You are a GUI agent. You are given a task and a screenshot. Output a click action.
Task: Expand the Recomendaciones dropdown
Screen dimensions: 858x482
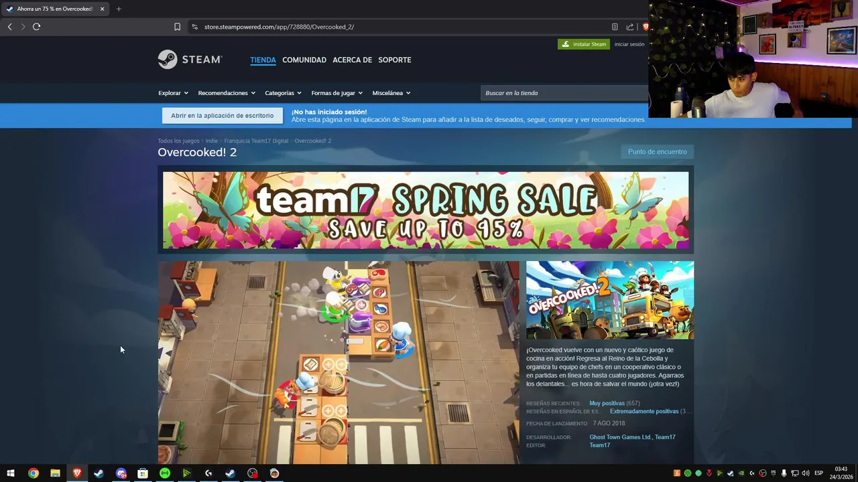click(x=227, y=93)
